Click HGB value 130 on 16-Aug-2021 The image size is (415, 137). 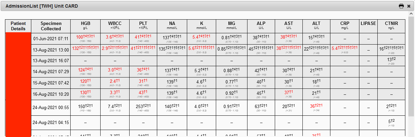pos(86,93)
